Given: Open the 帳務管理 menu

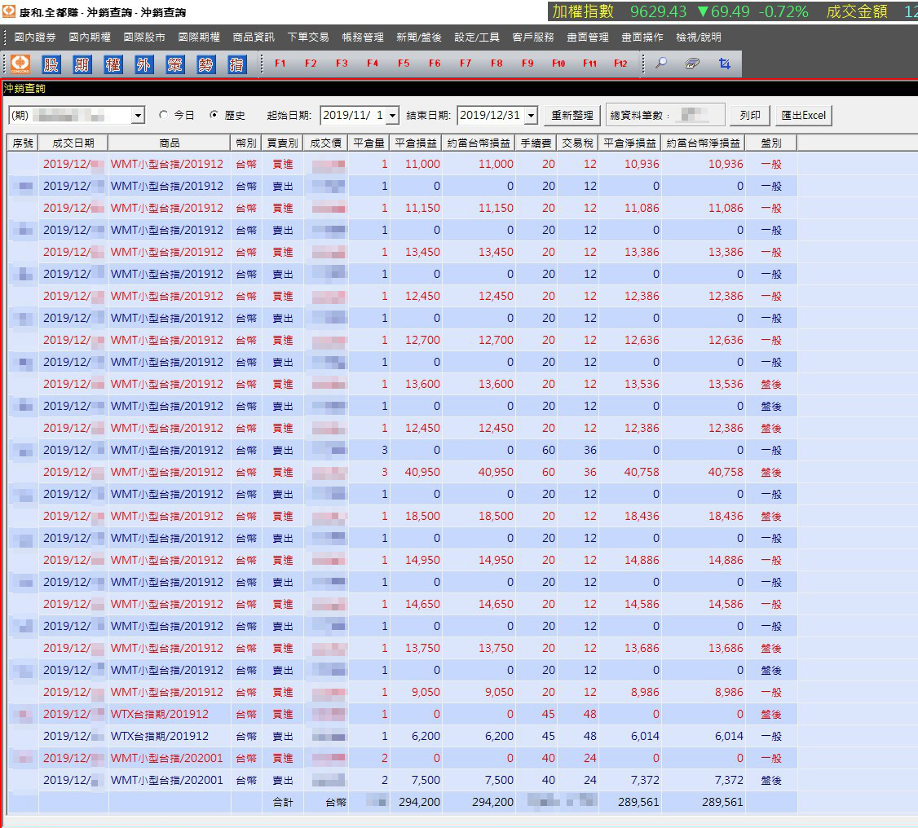Looking at the screenshot, I should point(363,37).
